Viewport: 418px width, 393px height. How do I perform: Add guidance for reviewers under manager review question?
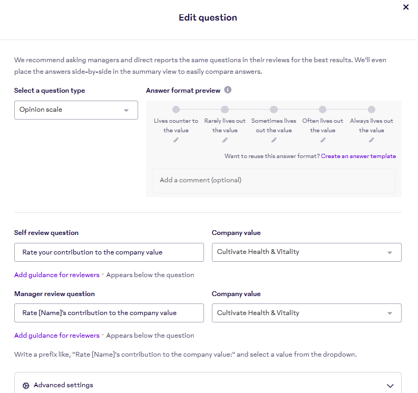point(57,336)
